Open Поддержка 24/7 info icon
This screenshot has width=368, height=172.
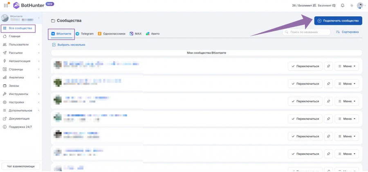click(4, 127)
